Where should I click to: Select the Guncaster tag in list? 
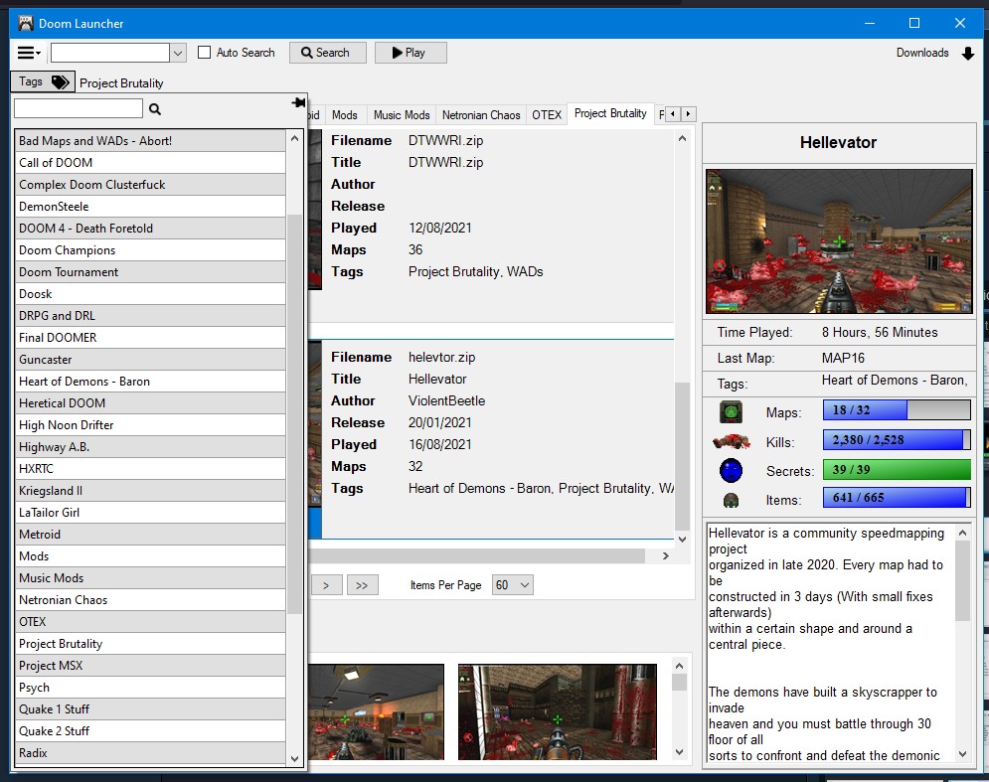click(x=46, y=360)
